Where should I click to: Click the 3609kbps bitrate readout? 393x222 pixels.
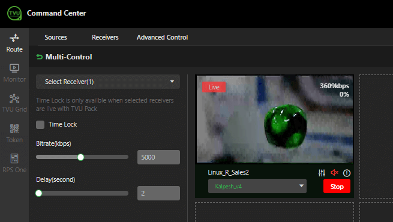334,86
